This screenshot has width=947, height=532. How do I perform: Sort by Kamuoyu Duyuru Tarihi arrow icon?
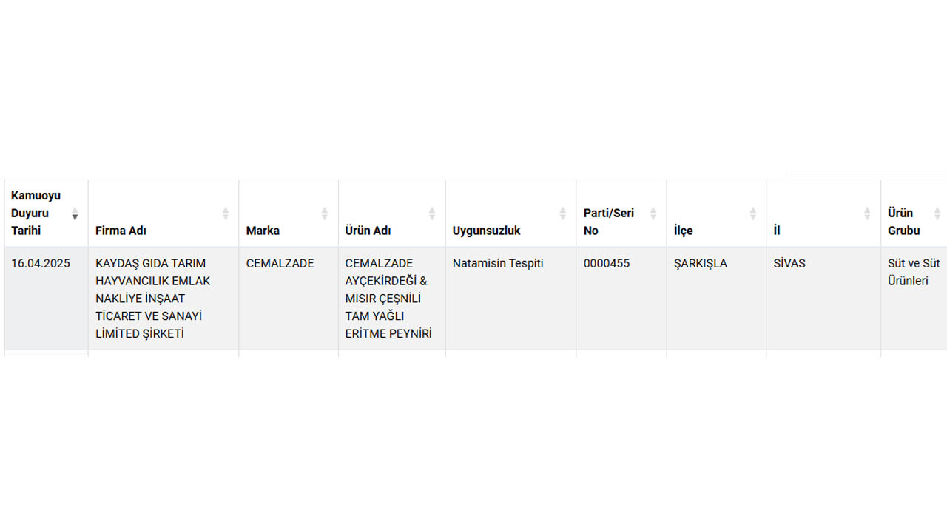point(75,214)
